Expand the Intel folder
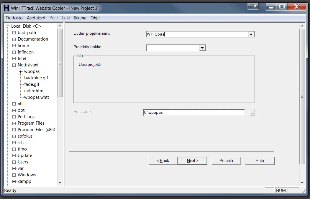Screen dimensions: 310x199 (14, 58)
